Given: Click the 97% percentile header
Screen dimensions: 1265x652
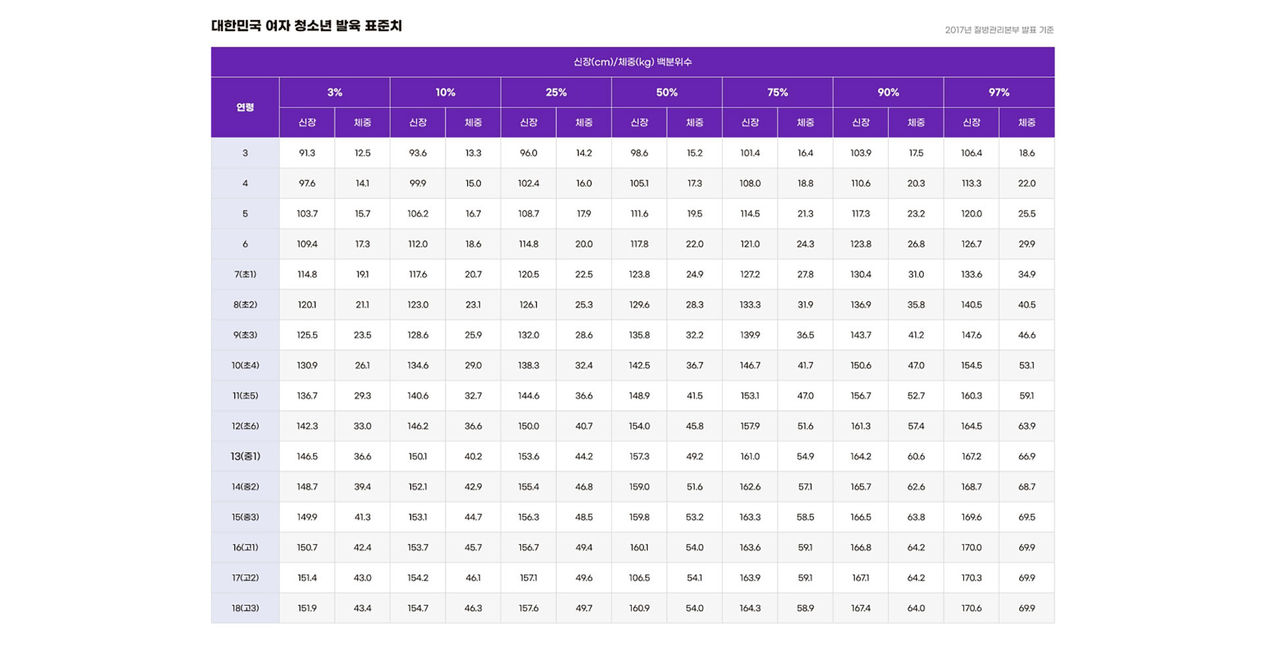Looking at the screenshot, I should 999,92.
